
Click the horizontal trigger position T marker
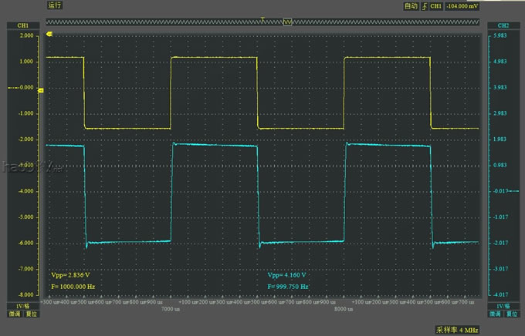click(x=264, y=18)
